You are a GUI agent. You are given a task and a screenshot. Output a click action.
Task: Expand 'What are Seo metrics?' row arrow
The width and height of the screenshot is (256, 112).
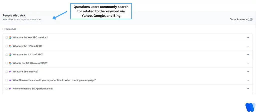tap(248, 72)
